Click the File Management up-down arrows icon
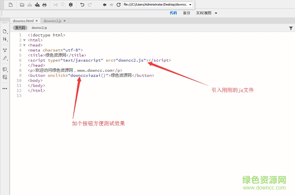This screenshot has width=295, height=195. click(5, 39)
